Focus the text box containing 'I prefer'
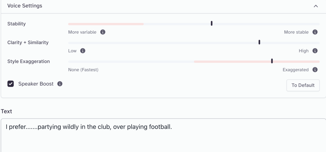 pyautogui.click(x=163, y=135)
